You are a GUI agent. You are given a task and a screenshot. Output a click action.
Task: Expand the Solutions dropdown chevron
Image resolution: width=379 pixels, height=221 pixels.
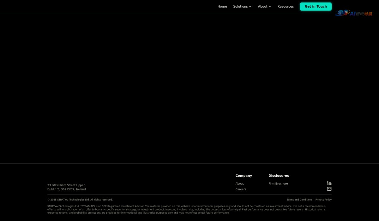[x=250, y=7]
